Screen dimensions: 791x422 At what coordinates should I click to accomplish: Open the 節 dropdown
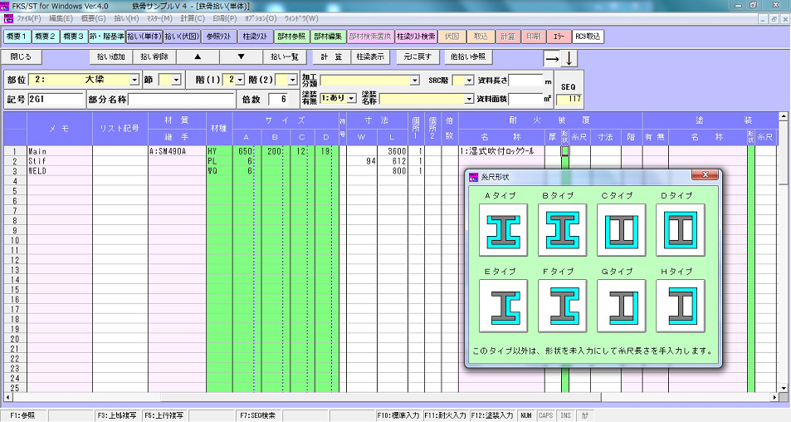click(x=176, y=80)
